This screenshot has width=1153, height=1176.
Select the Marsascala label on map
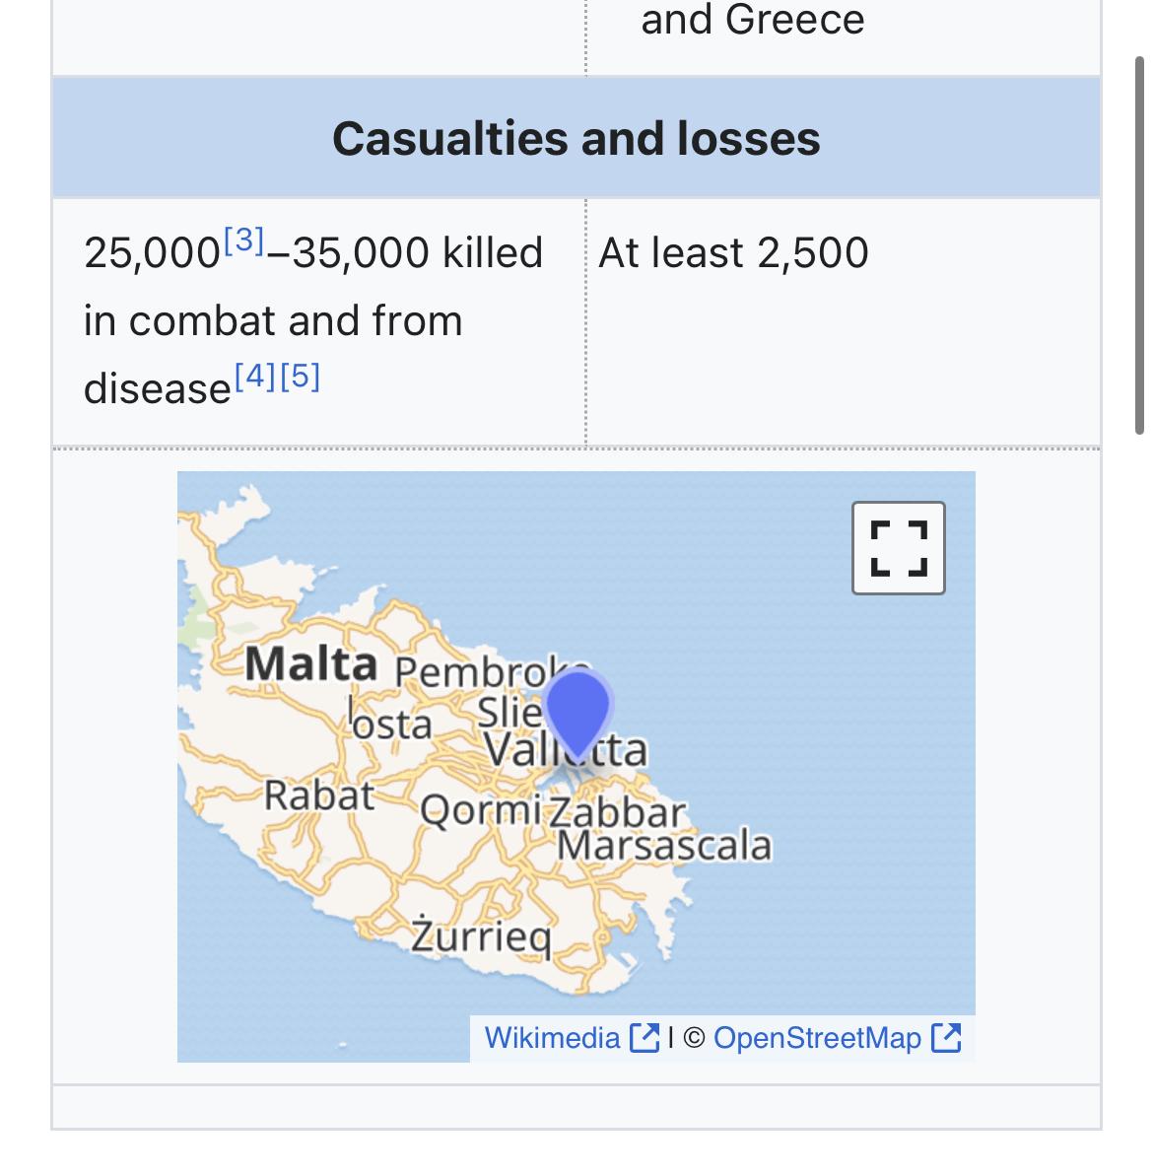pos(664,845)
